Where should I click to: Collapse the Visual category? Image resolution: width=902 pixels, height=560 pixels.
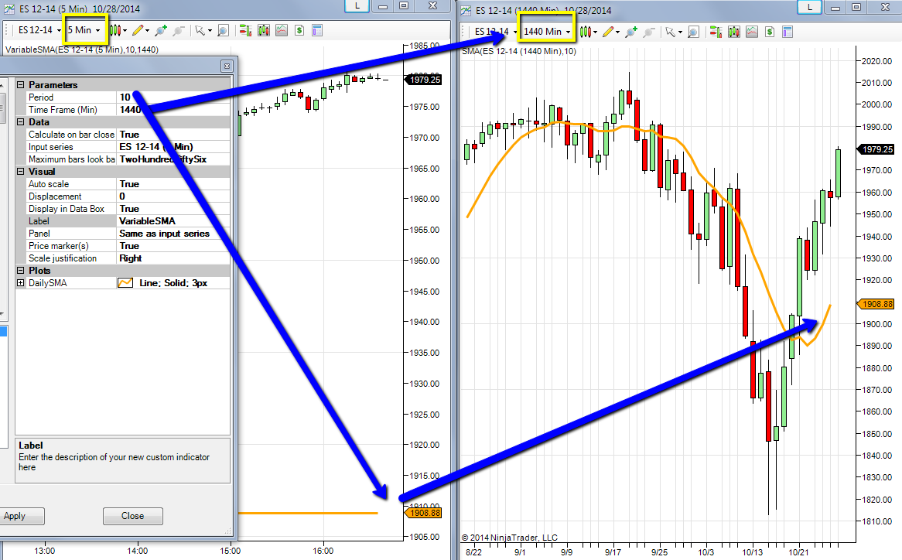[x=21, y=172]
